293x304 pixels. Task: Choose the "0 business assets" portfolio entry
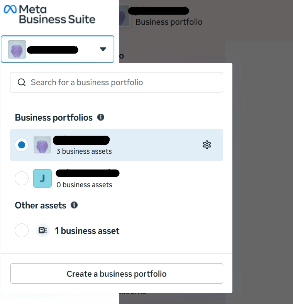[x=84, y=185]
